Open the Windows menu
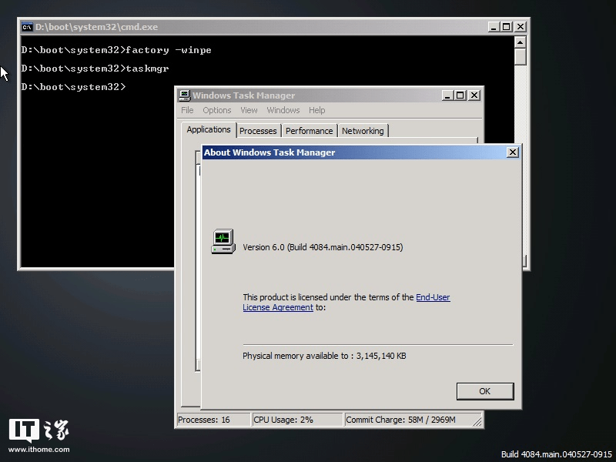 (x=283, y=110)
